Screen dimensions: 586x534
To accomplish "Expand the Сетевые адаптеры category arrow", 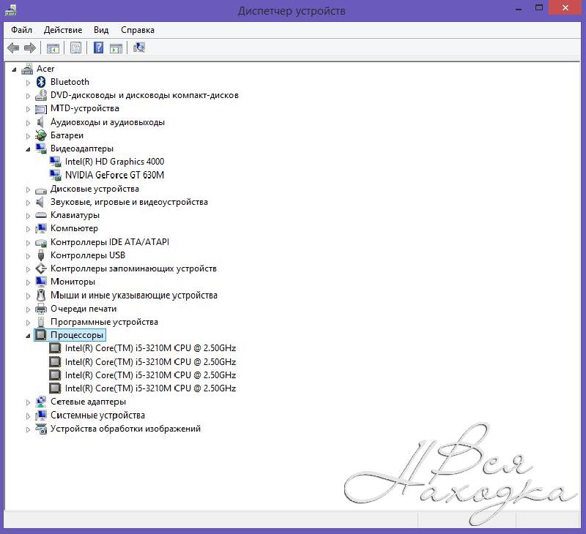I will pos(29,402).
